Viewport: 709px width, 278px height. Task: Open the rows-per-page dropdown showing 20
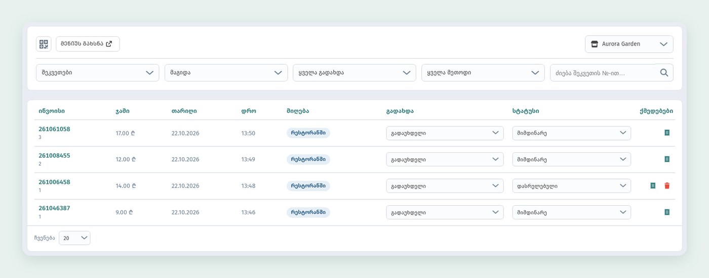[74, 238]
